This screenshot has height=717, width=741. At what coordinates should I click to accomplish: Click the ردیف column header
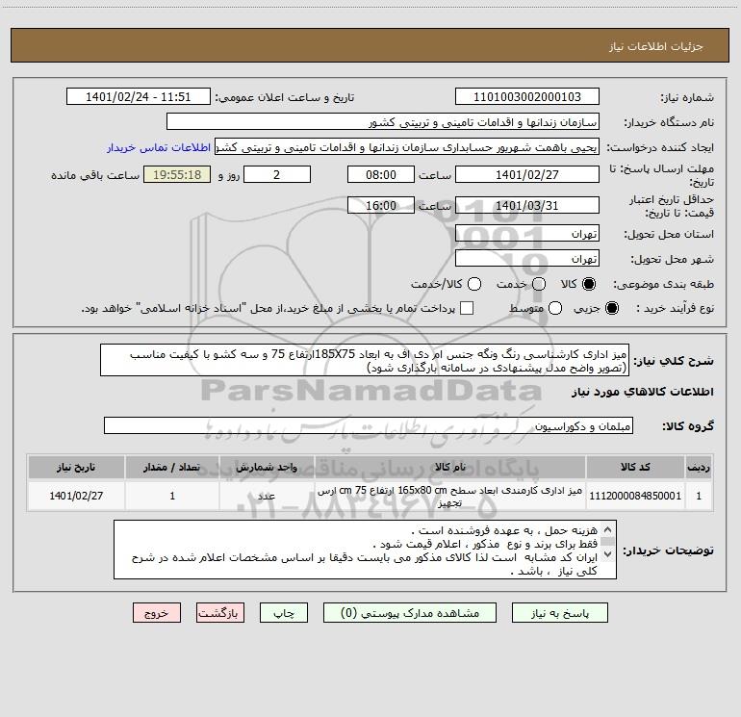pyautogui.click(x=699, y=467)
